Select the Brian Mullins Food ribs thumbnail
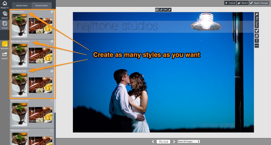Viewport: 271px width, 145px height. point(40,85)
